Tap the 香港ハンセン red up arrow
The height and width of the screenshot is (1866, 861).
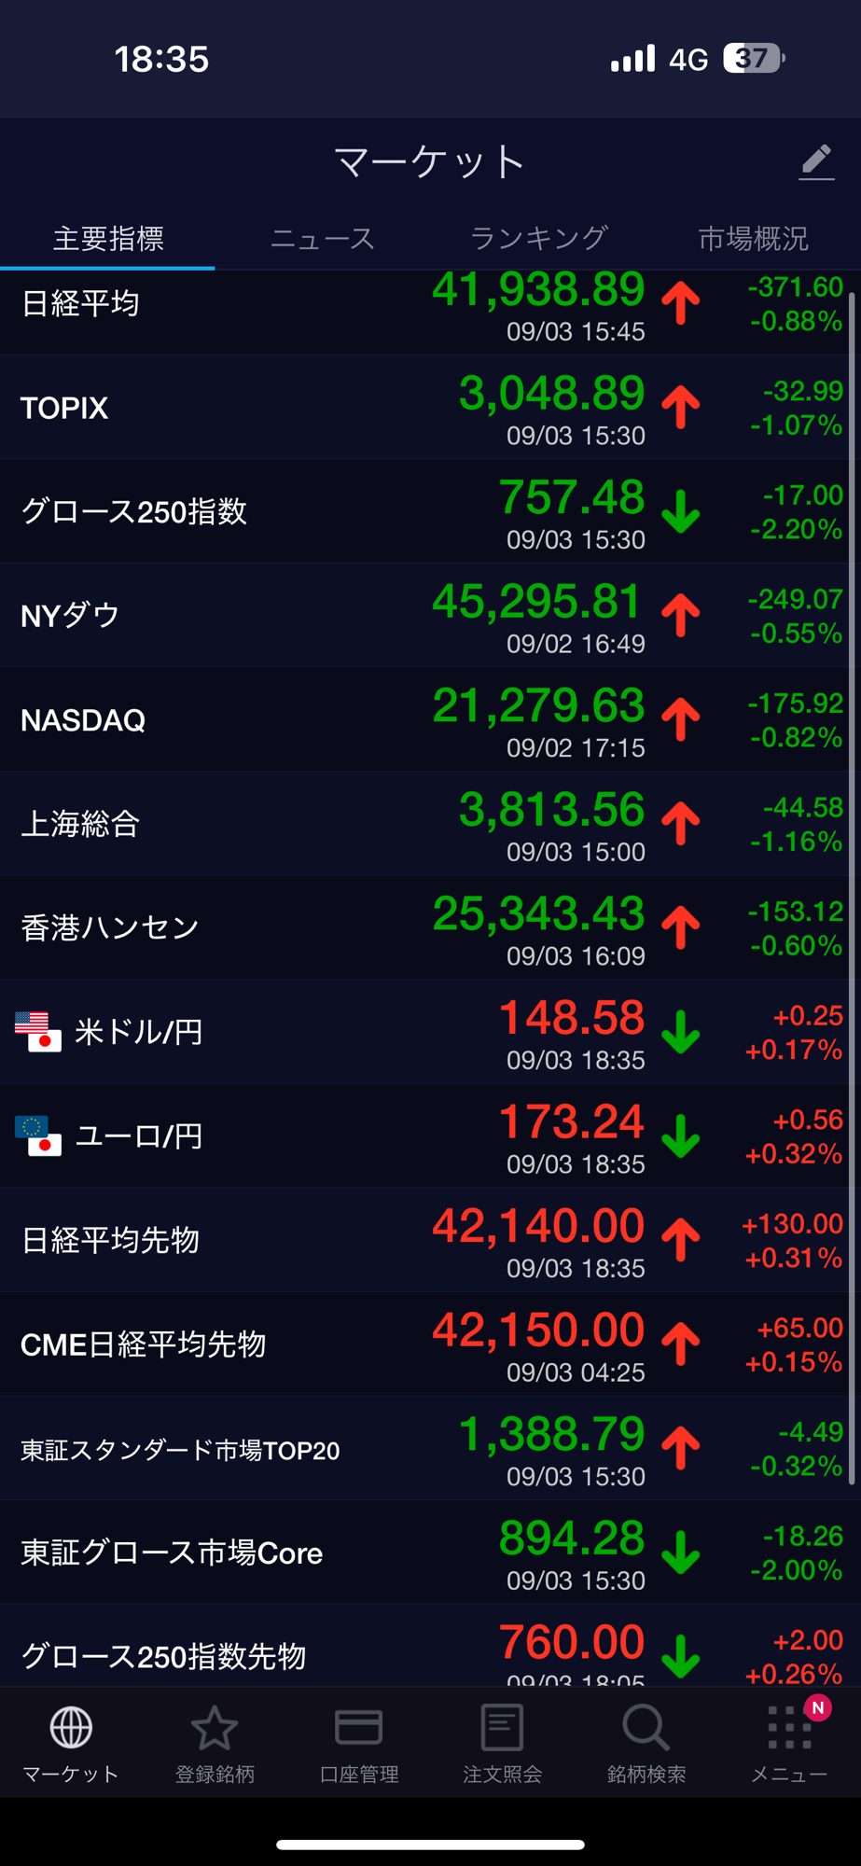click(681, 927)
